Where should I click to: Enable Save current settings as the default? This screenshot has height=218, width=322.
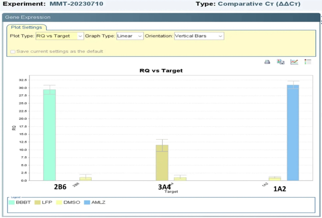[x=13, y=52]
